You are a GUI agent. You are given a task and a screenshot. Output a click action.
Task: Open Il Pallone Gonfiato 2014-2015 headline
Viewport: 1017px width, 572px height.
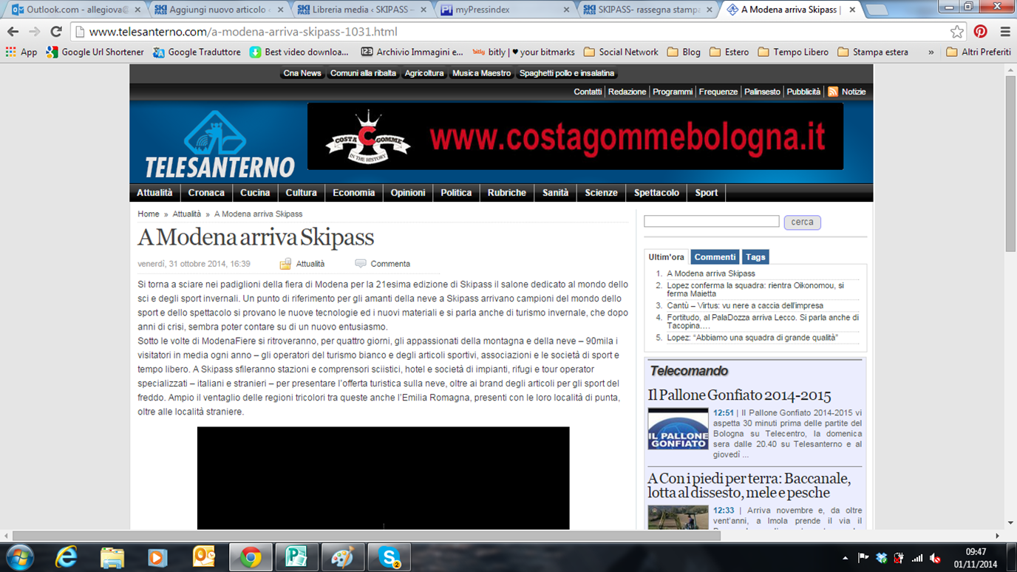(739, 395)
